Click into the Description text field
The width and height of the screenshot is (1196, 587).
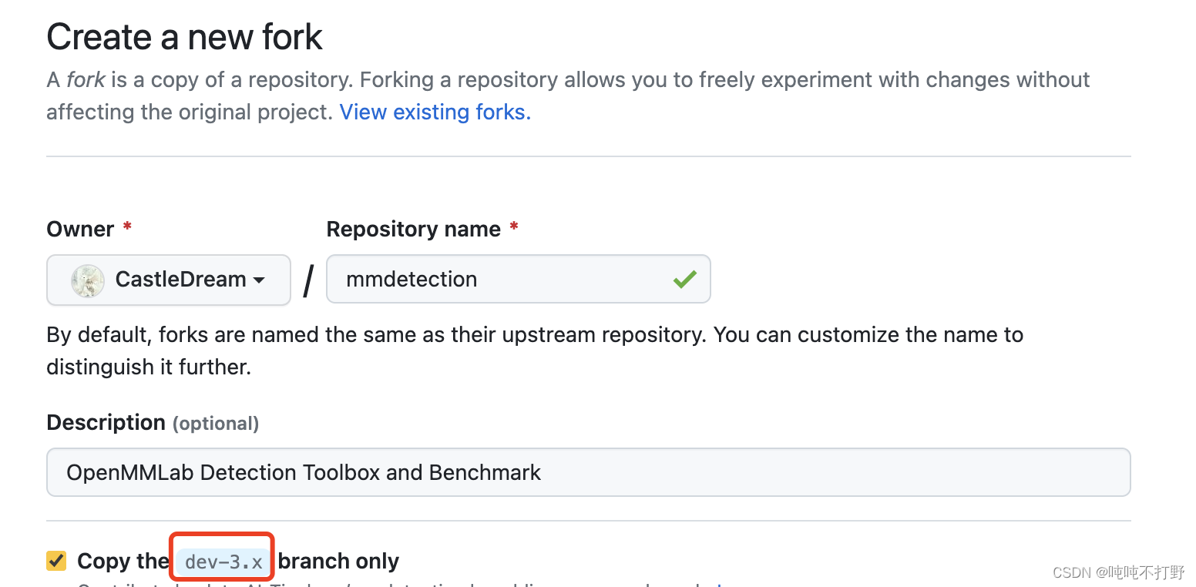pos(588,472)
